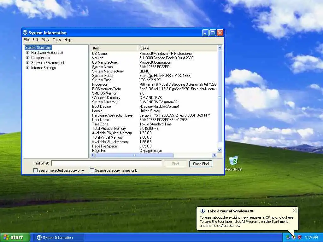Click the Windows Security Alerts tray icon
Screen dimensions: 323x242
tap(300, 237)
